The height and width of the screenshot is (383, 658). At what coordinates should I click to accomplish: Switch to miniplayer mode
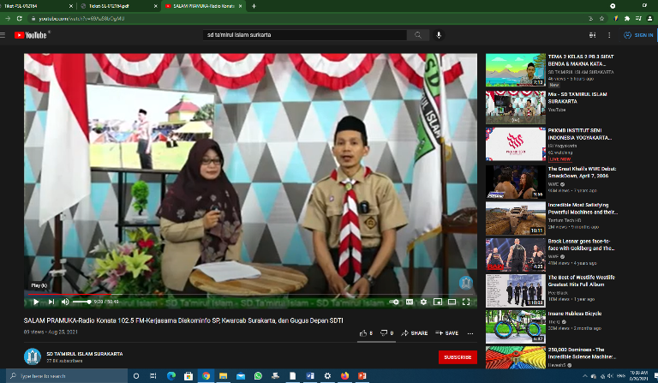pos(438,302)
